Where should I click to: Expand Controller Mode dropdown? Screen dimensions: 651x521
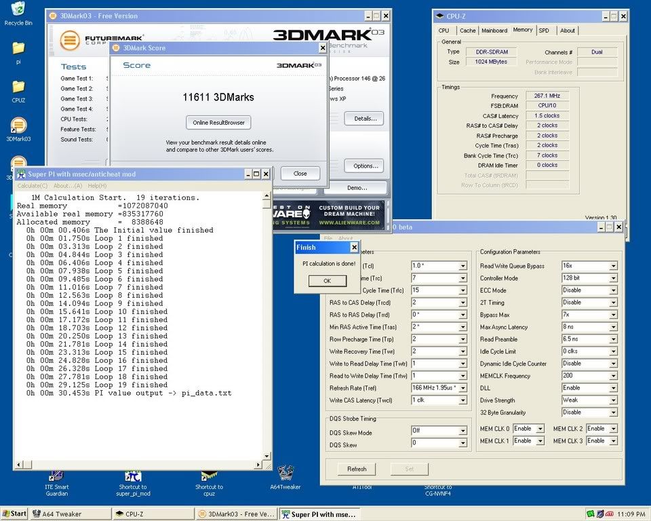coord(613,278)
